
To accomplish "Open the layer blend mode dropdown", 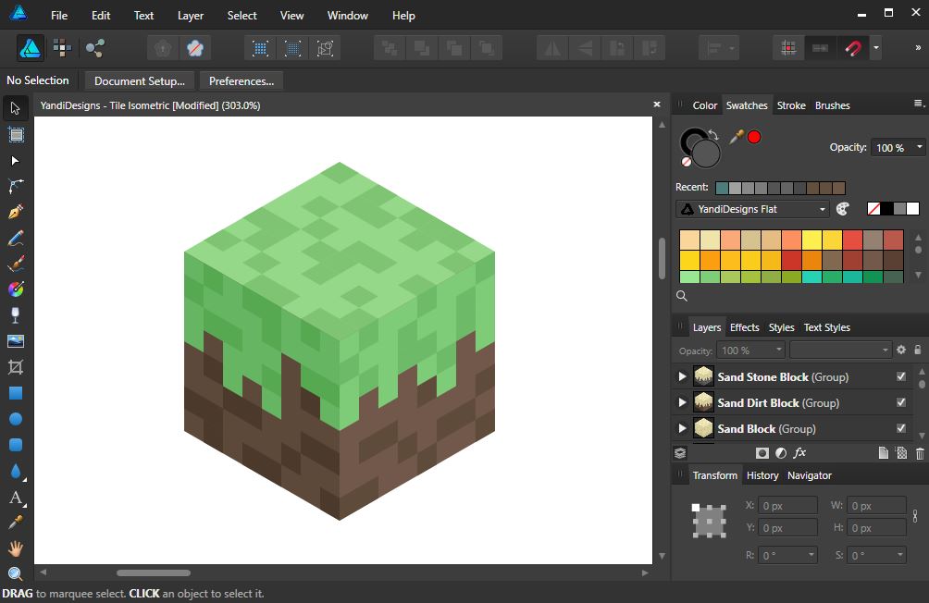I will click(x=841, y=351).
